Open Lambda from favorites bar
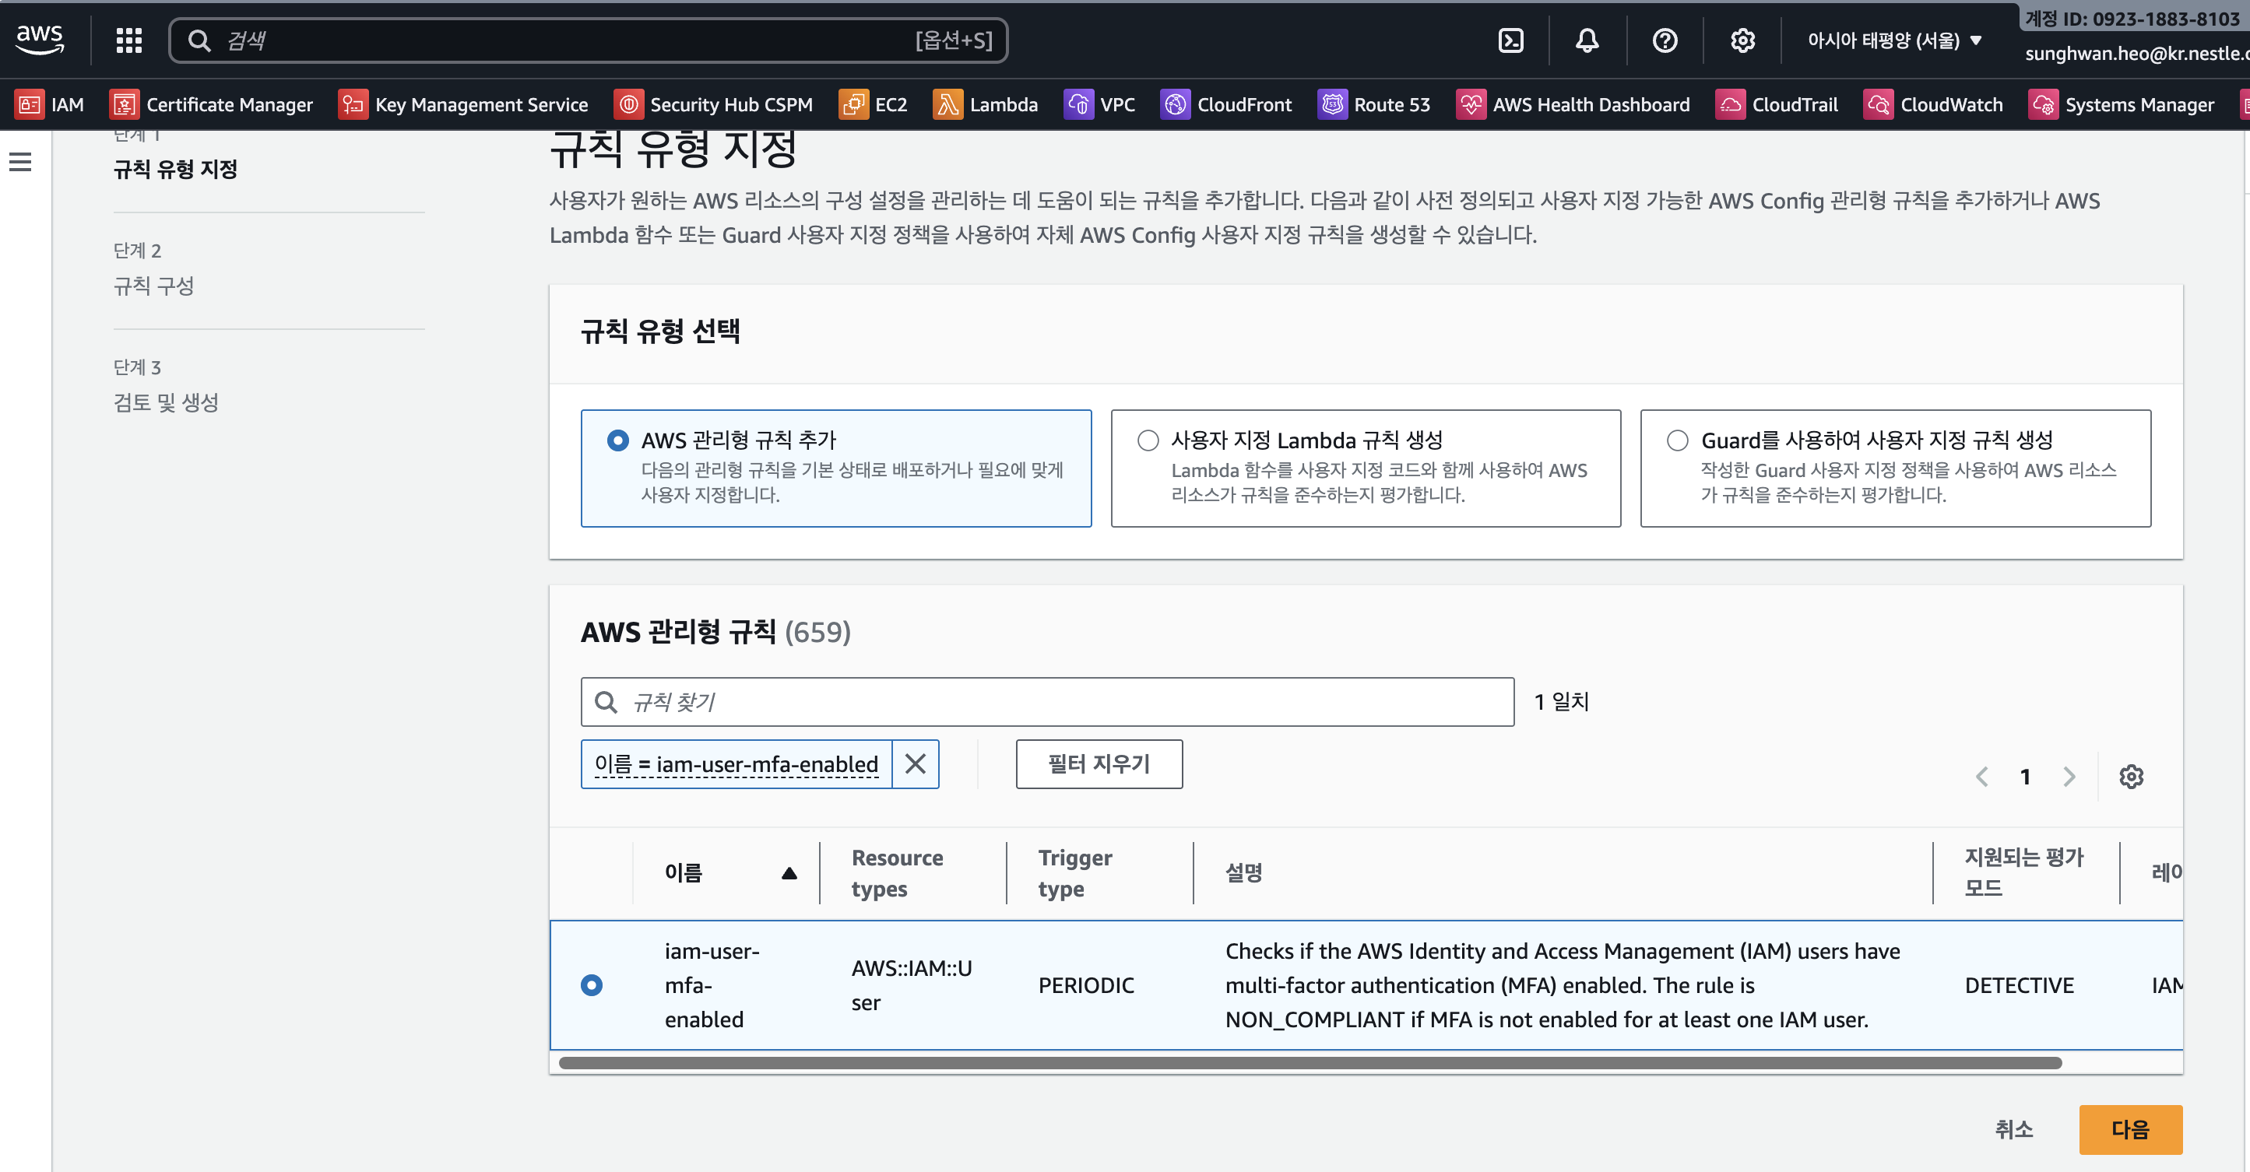 pos(986,105)
